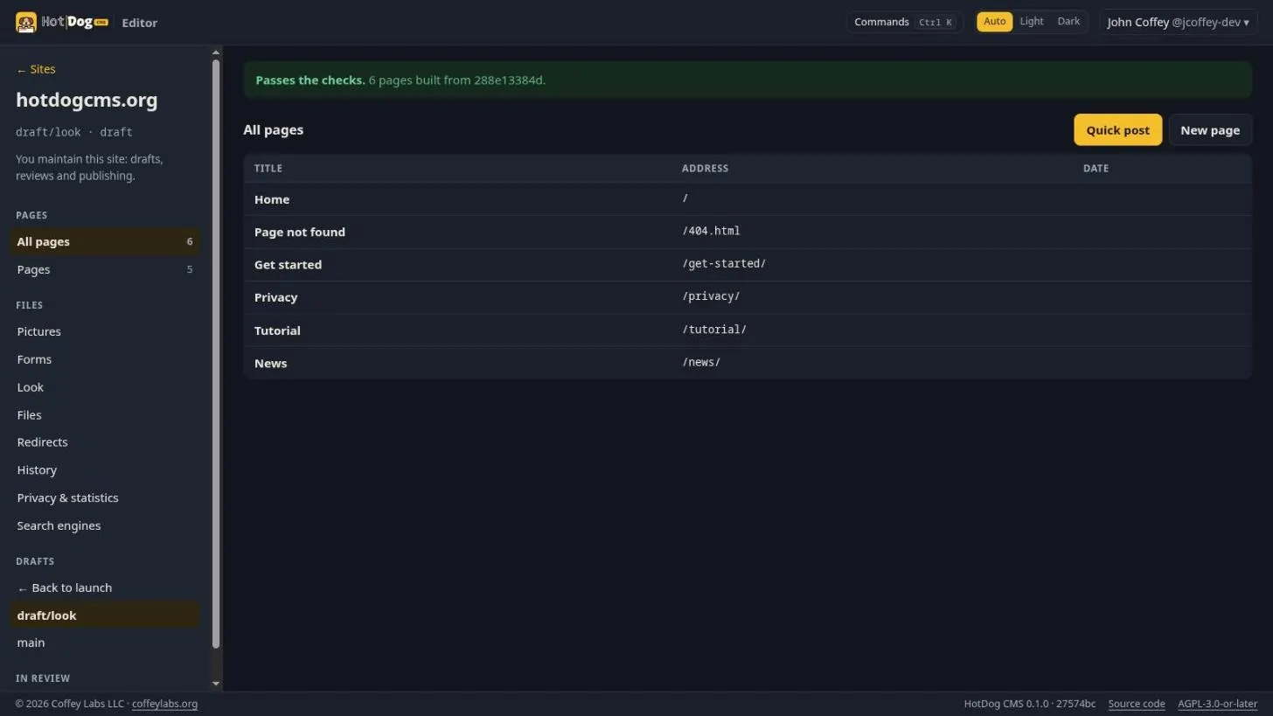Click the sidebar scrollbar down arrow
Screen dimensions: 1273x716
click(x=216, y=684)
